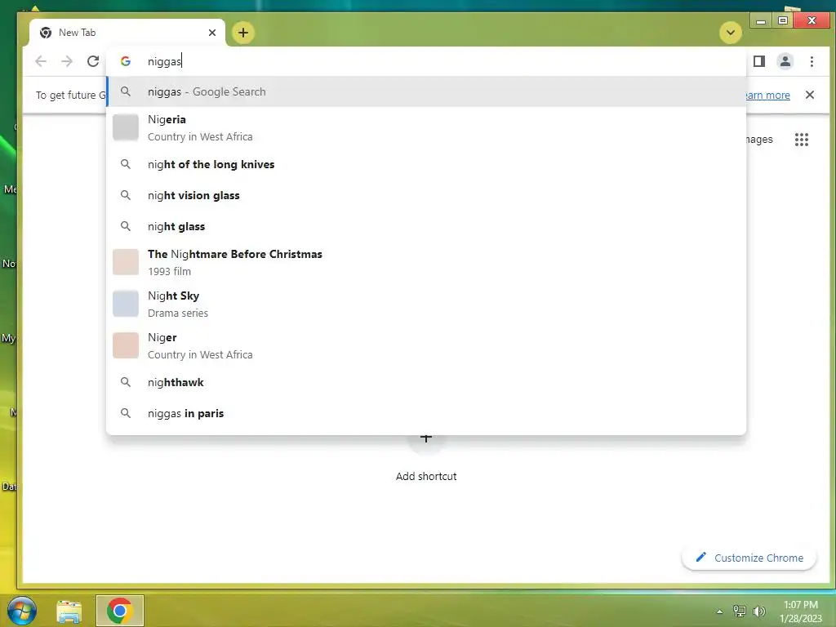Viewport: 836px width, 627px height.
Task: Click the Nigeria suggestion thumbnail
Action: [126, 127]
